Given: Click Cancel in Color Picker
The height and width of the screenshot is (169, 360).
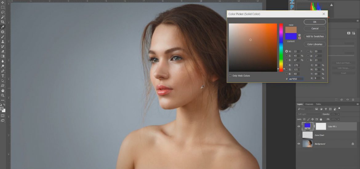Looking at the screenshot, I should [315, 29].
